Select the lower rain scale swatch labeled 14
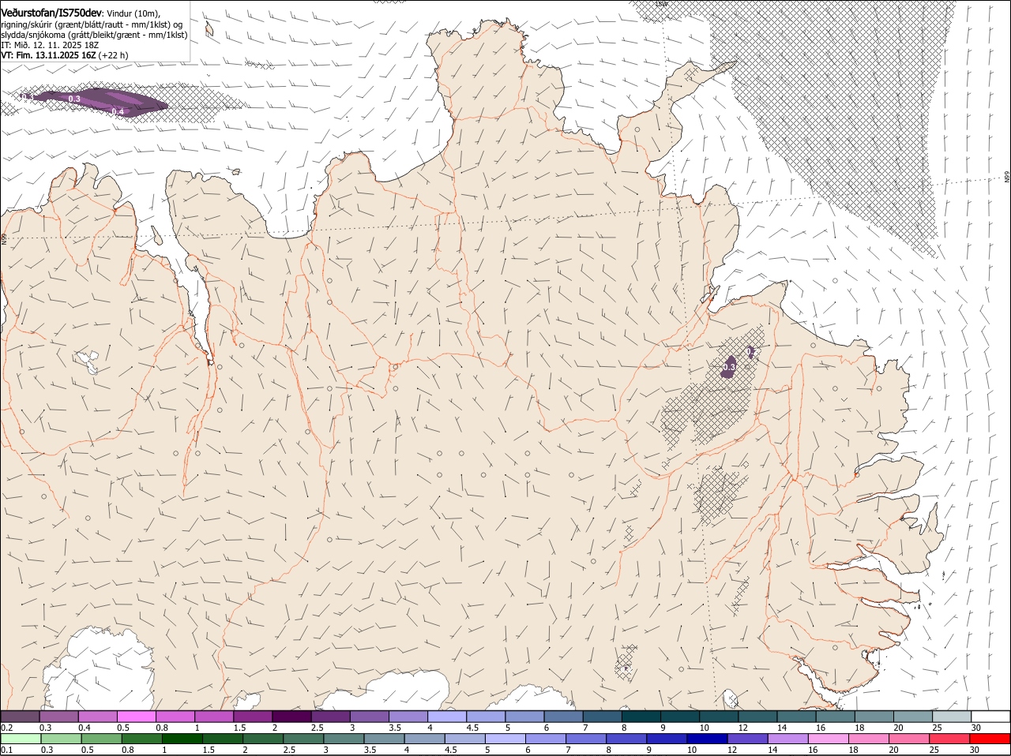Viewport: 1011px width, 756px height. pos(787,739)
